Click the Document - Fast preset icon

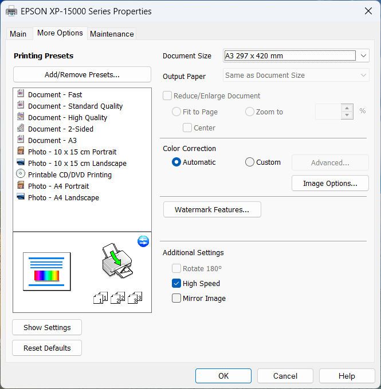(21, 93)
